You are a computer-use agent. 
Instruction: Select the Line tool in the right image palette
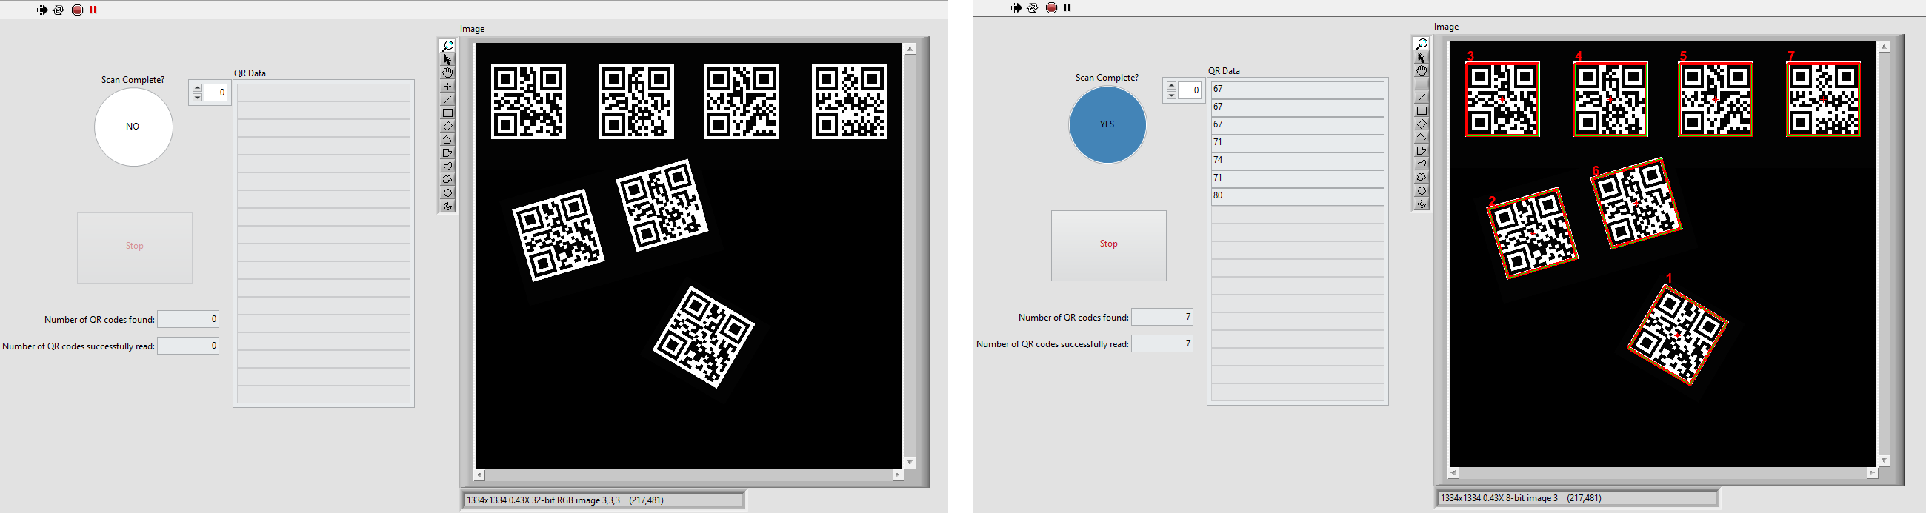(x=1422, y=98)
